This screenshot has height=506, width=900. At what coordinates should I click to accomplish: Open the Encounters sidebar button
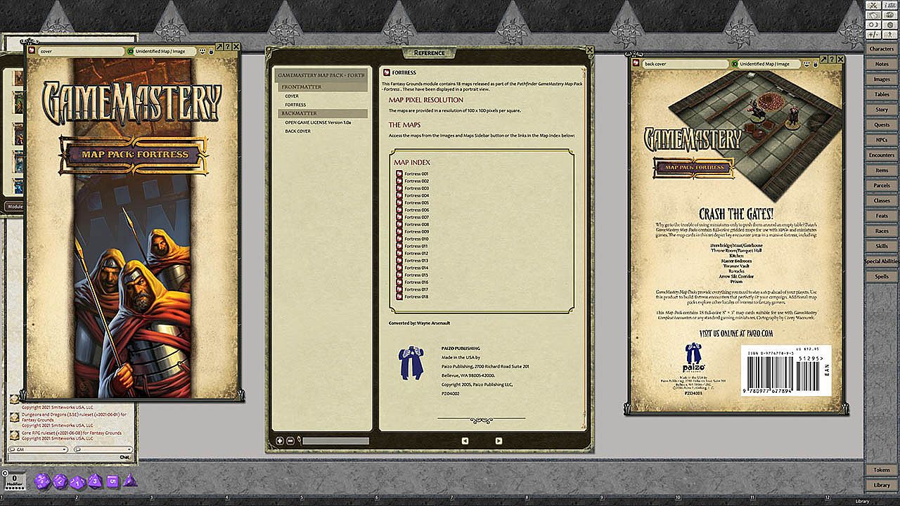coord(882,155)
